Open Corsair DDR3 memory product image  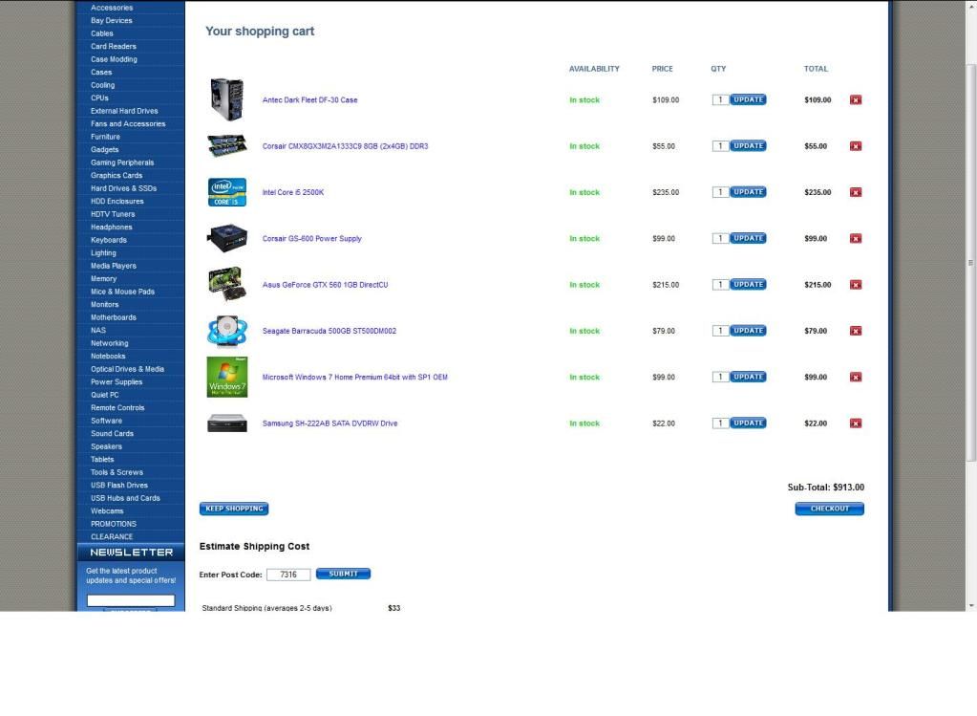[x=226, y=146]
